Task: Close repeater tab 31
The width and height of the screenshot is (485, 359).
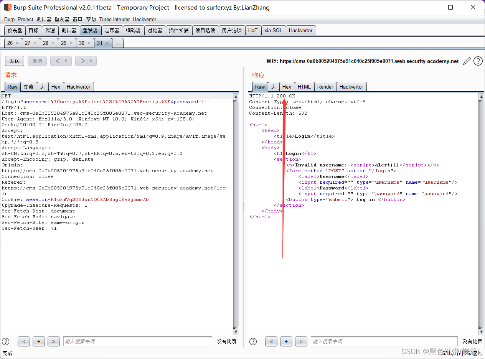Action: click(107, 43)
